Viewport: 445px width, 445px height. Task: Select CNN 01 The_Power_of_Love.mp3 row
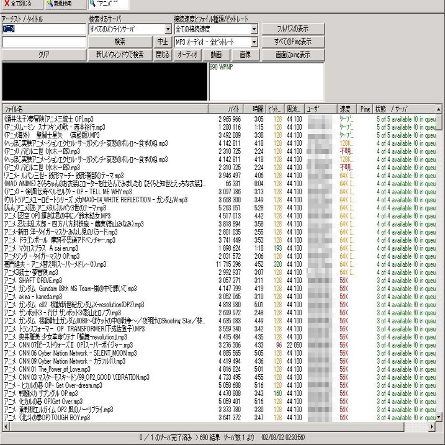coord(219,369)
